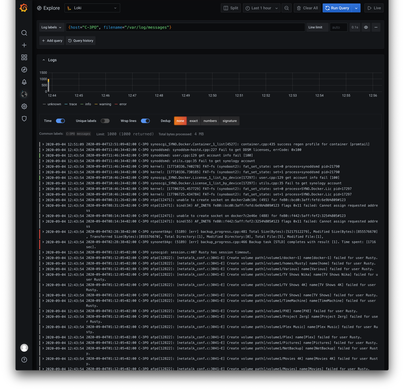Enable the Unique labels toggle
Screen dimensions: 404x391
pos(105,121)
